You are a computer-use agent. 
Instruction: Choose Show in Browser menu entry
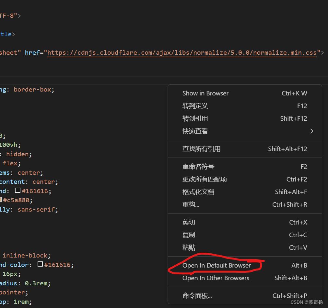pyautogui.click(x=245, y=93)
